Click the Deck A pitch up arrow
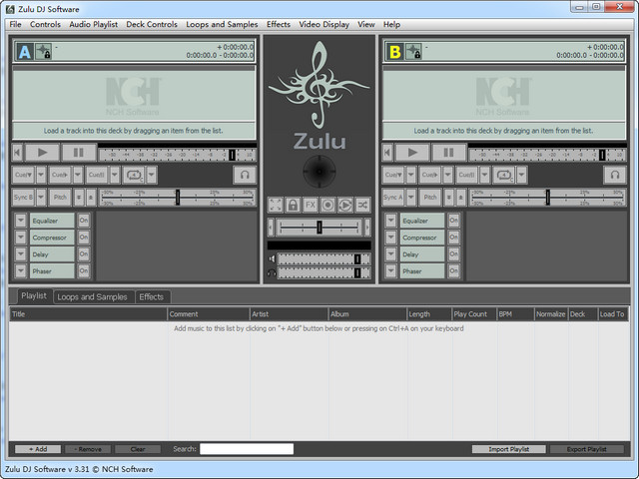 91,198
